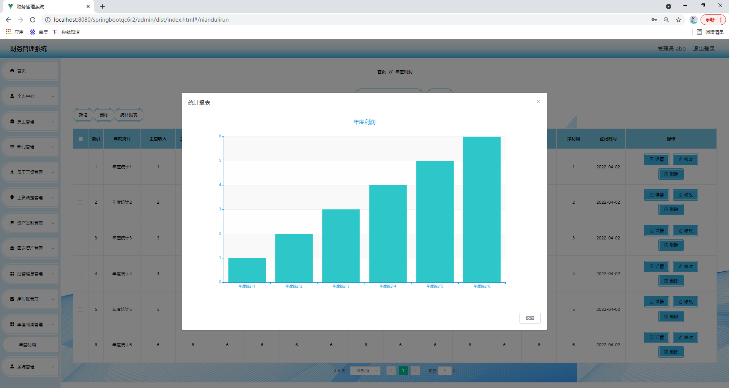Click 退出登录 to log out

click(x=704, y=49)
